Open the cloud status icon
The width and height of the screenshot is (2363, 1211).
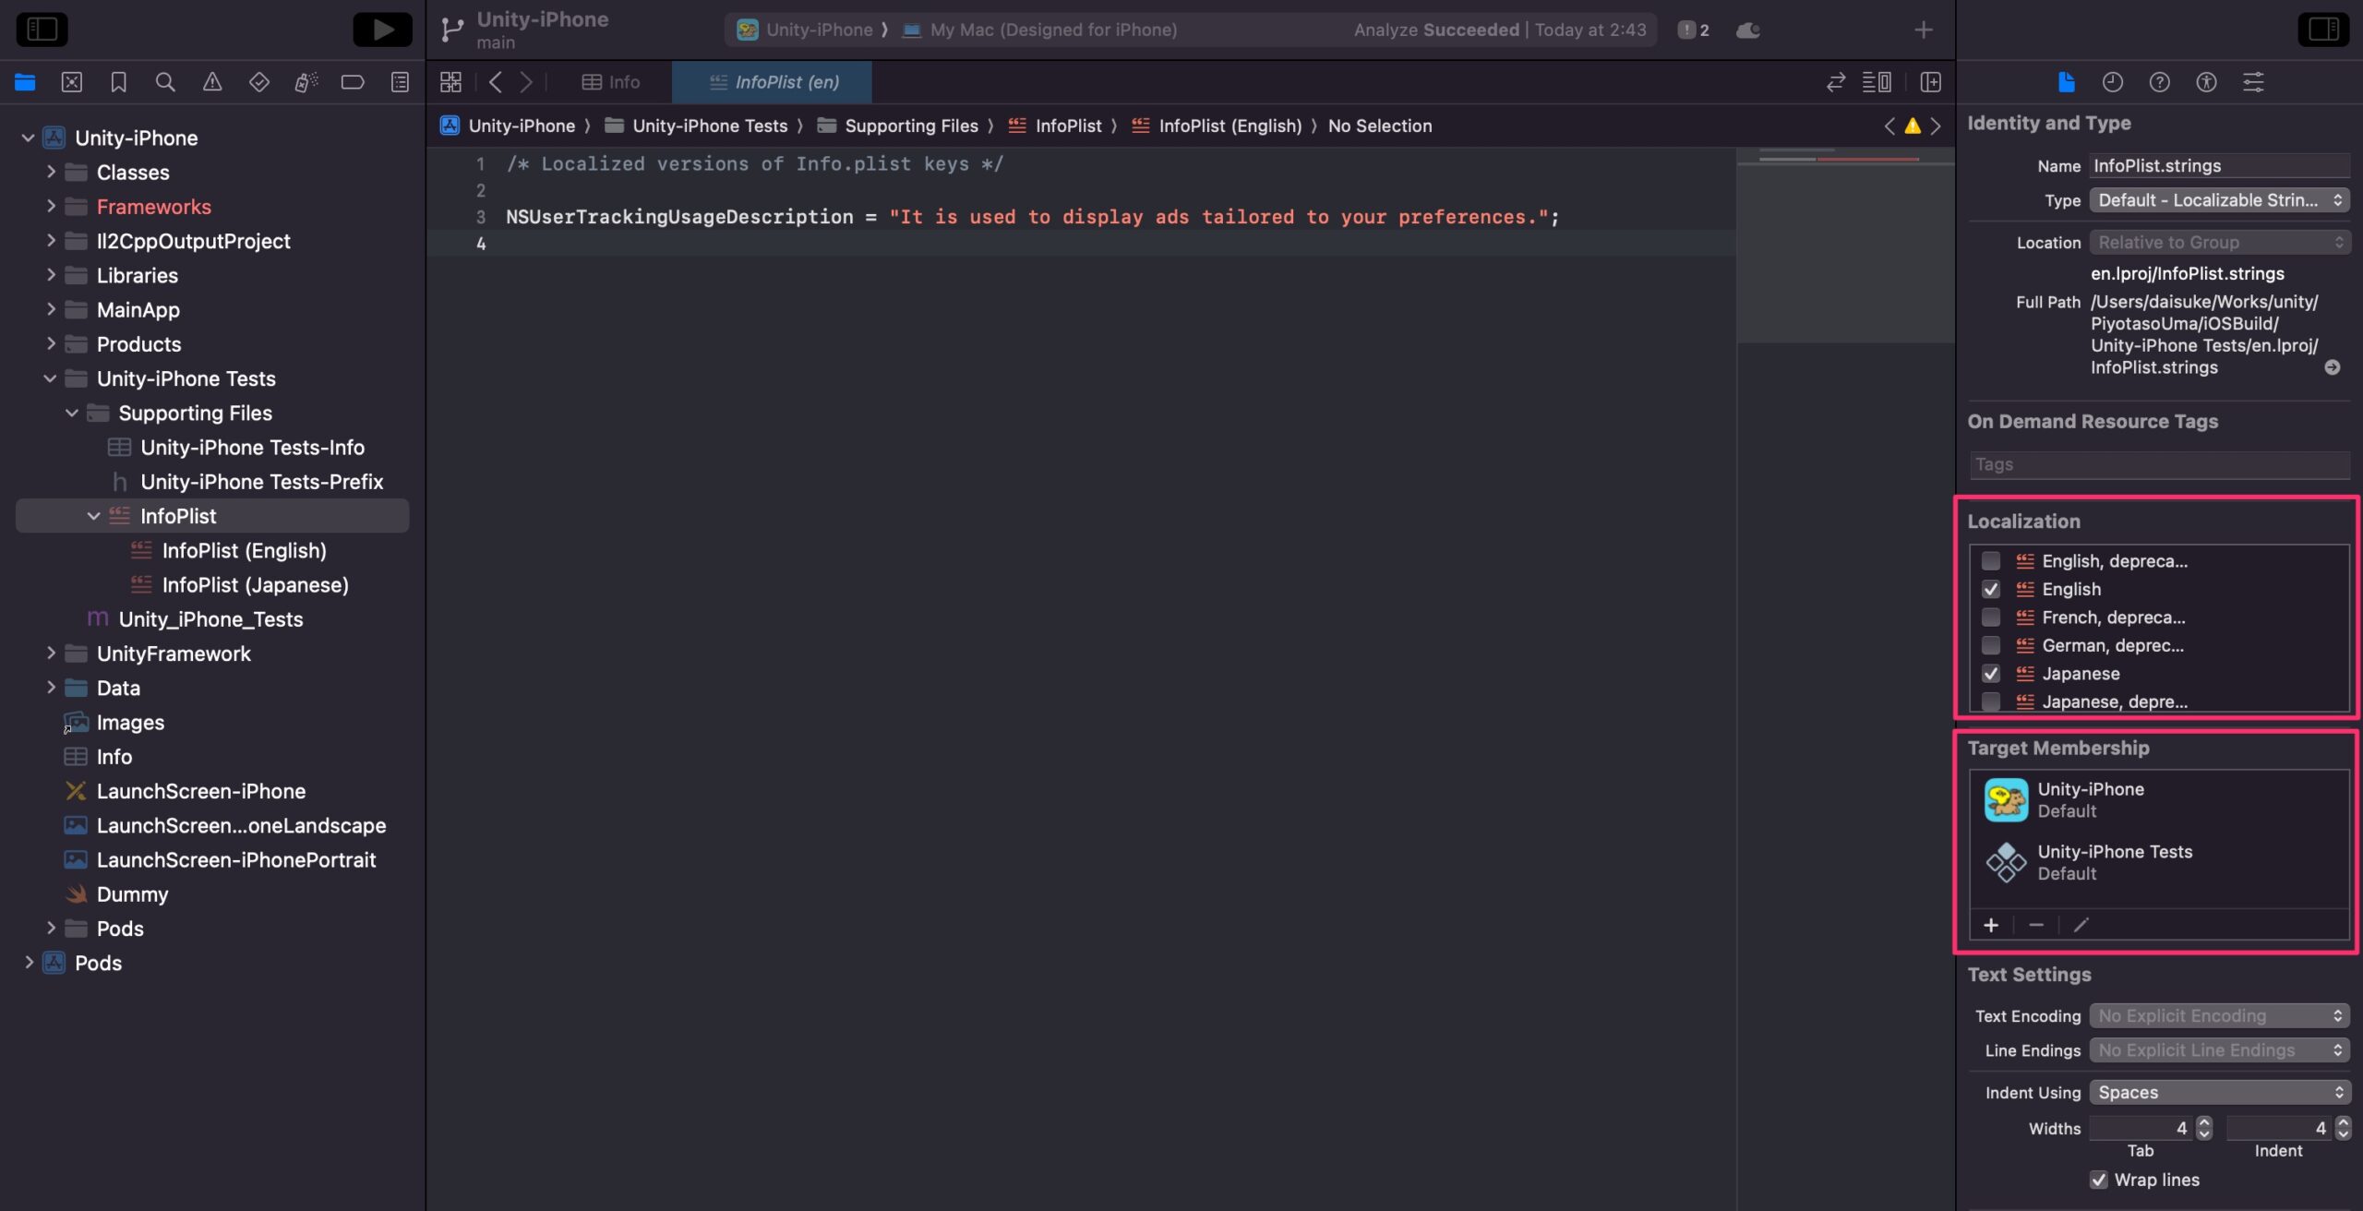click(x=1748, y=30)
